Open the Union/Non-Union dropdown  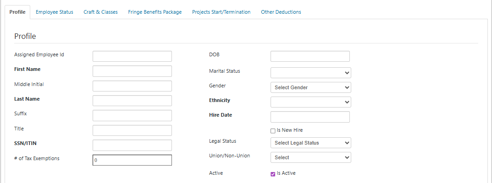pyautogui.click(x=310, y=157)
